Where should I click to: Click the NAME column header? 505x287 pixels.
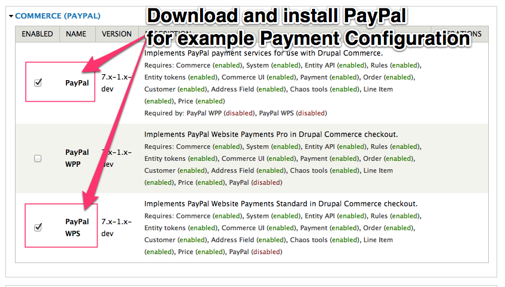pos(76,34)
